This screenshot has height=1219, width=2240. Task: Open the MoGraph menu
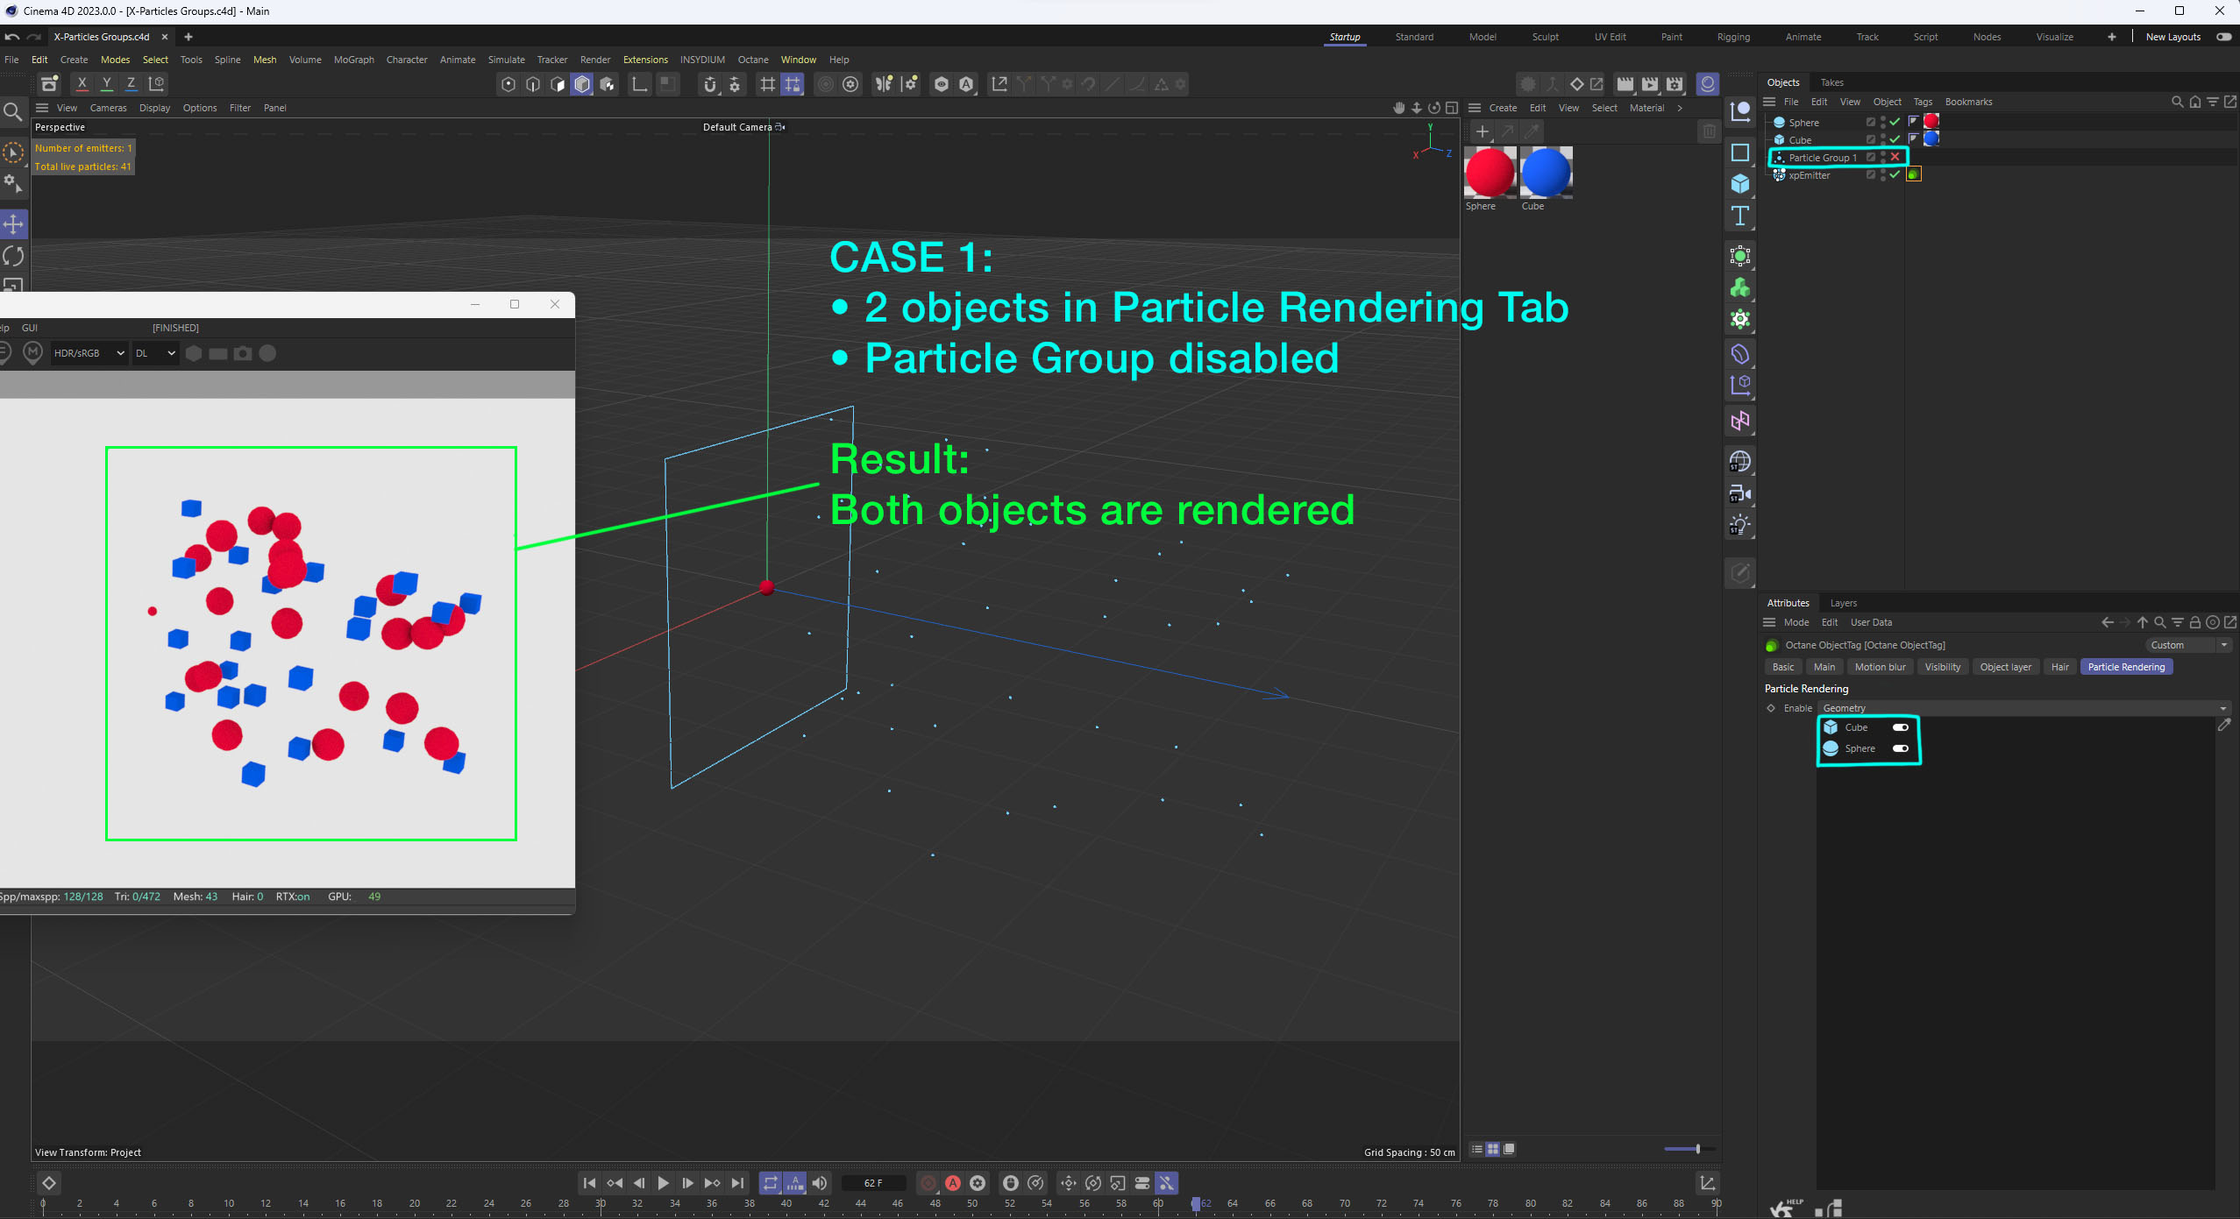click(x=353, y=60)
